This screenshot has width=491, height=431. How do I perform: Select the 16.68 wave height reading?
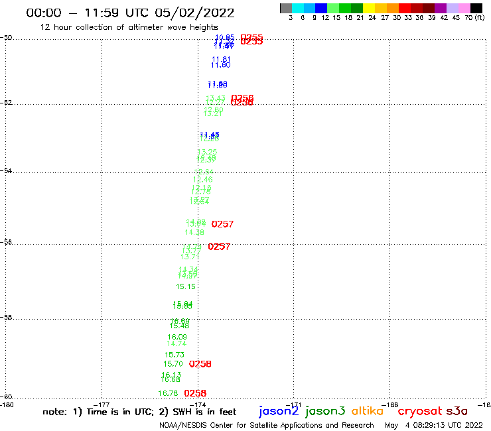pos(171,380)
